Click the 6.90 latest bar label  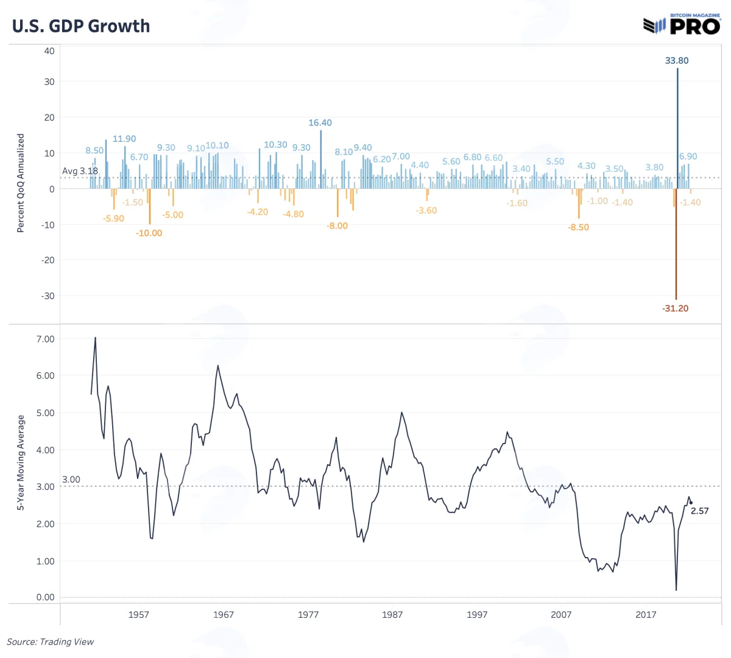click(688, 156)
